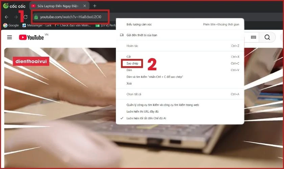Screen dimensions: 284x169
Task: Open the [DTV] Perf bookmark
Action: click(105, 25)
